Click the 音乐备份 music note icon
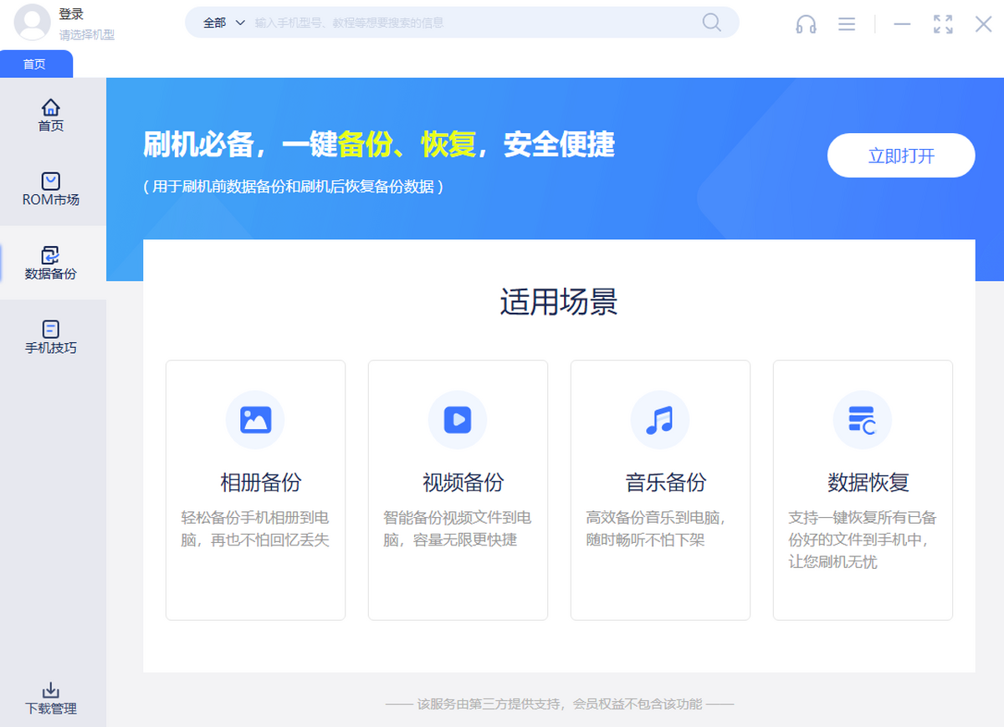The width and height of the screenshot is (1004, 727). point(660,420)
